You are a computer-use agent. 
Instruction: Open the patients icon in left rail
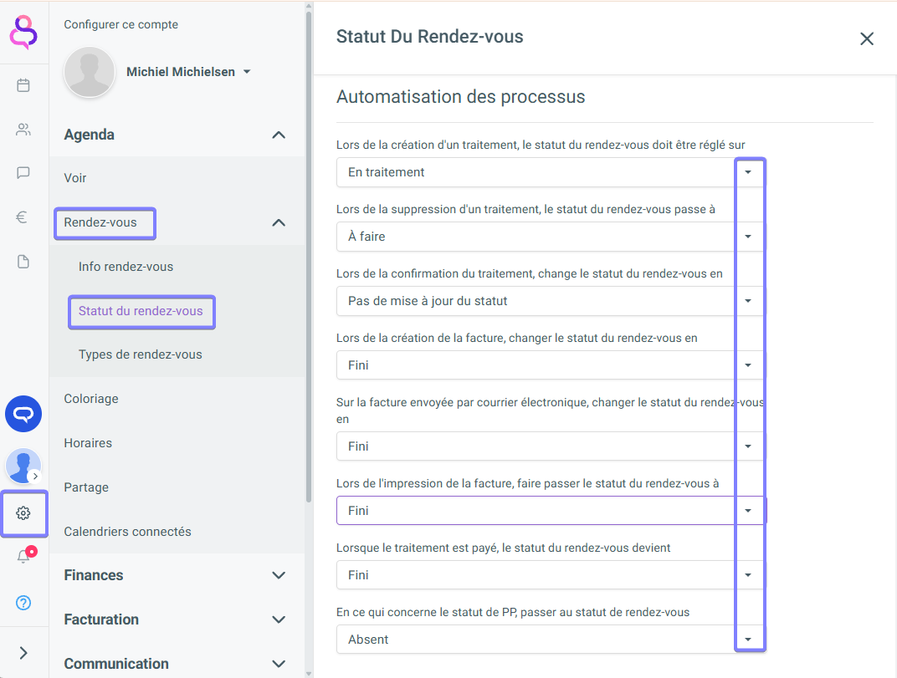pos(23,130)
